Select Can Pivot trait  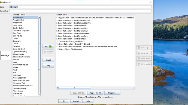point(25,33)
